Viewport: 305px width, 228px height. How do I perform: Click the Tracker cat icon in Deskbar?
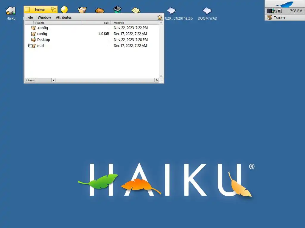pos(269,18)
